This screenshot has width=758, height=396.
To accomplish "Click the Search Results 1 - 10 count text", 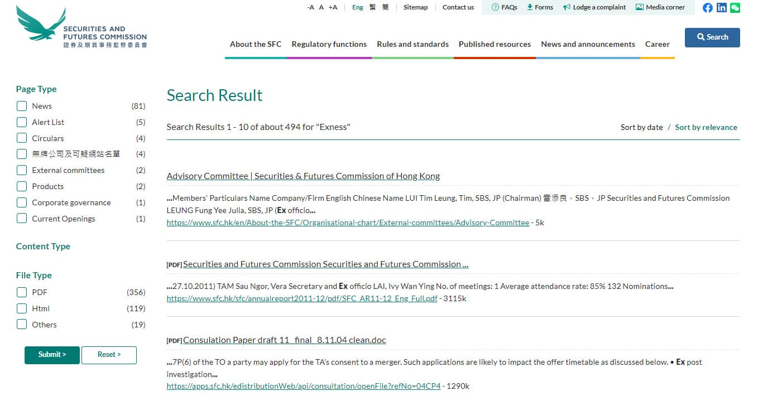I will tap(258, 127).
